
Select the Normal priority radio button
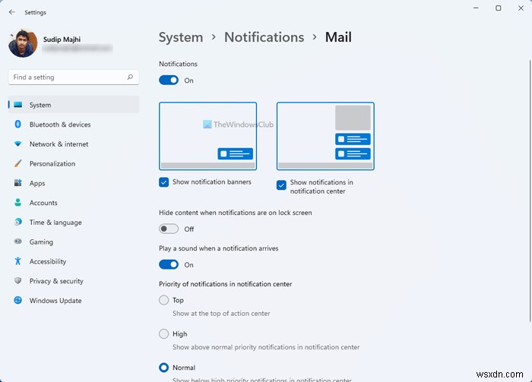[x=164, y=368]
